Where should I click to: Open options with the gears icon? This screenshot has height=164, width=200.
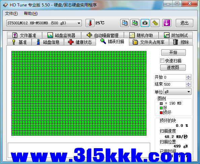click(155, 23)
